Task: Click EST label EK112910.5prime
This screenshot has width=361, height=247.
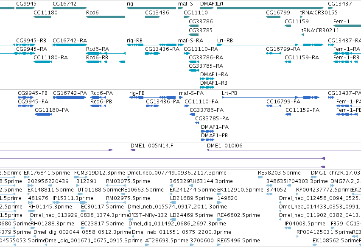Action: pyautogui.click(x=240, y=190)
